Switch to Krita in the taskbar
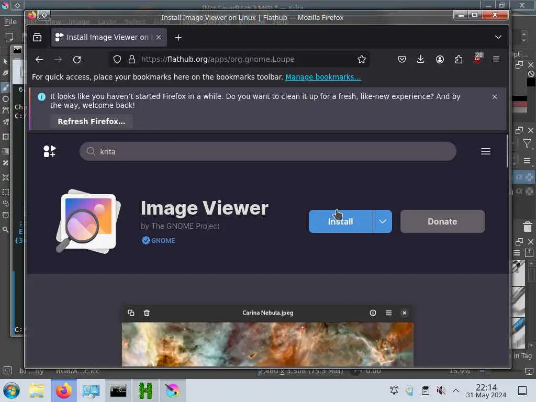The width and height of the screenshot is (536, 402). click(172, 390)
